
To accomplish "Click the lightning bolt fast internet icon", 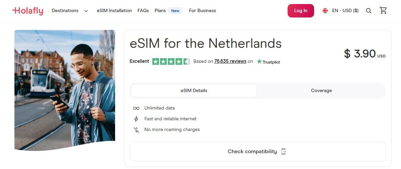I will click(136, 119).
